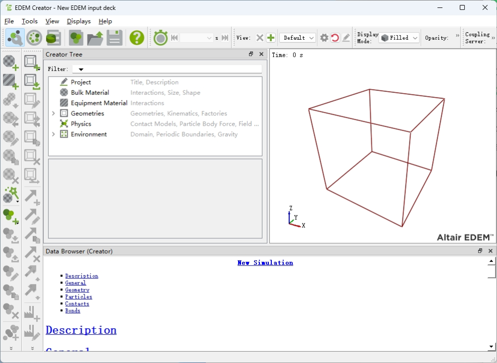
Task: Open the Tools menu
Action: tap(30, 21)
